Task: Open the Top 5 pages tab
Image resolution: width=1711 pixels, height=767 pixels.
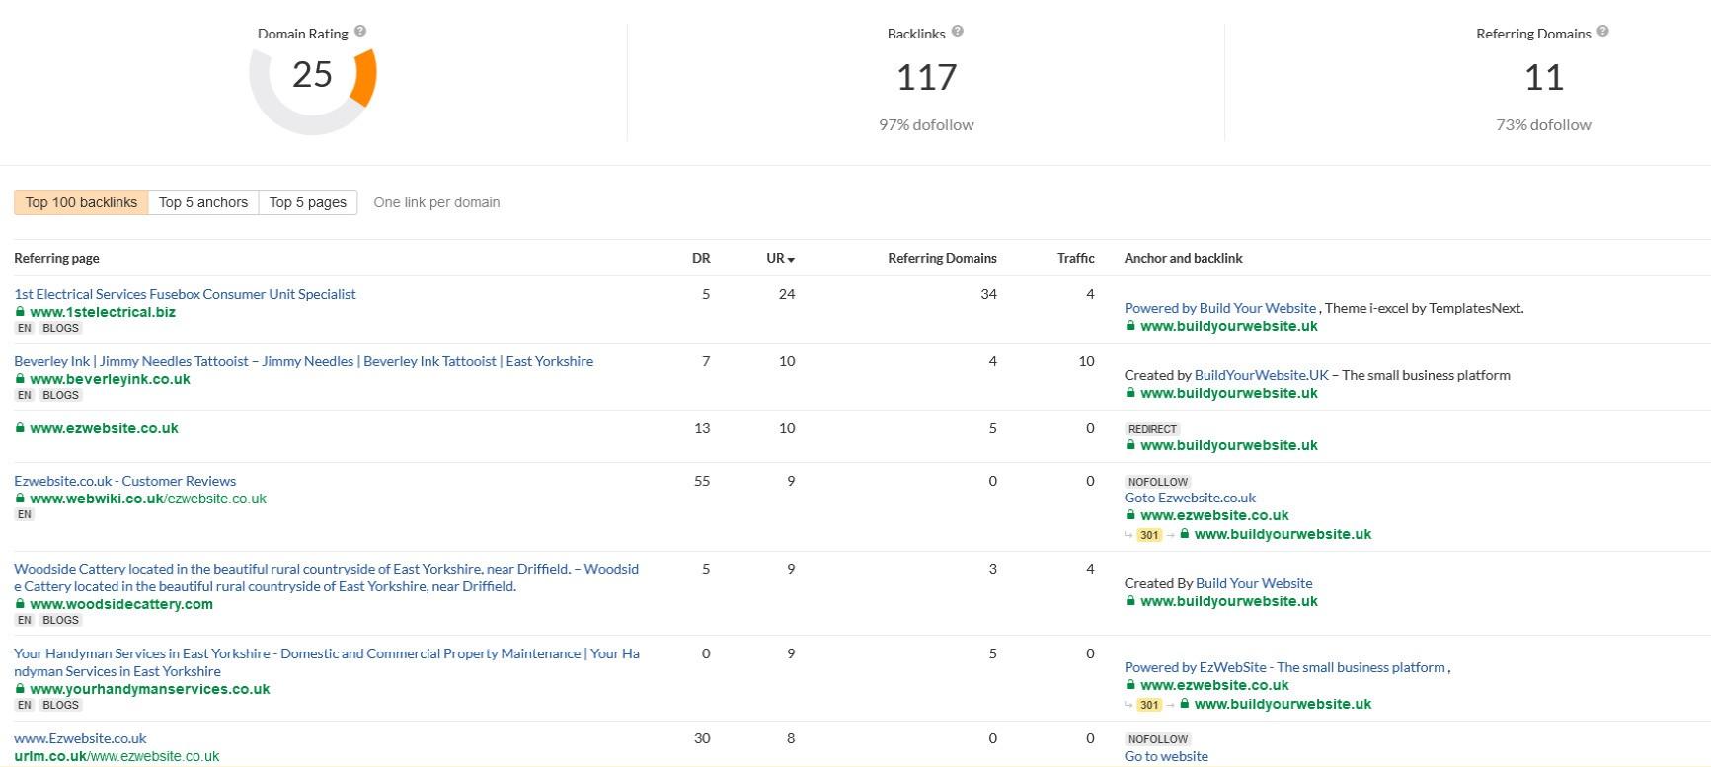Action: pos(308,202)
